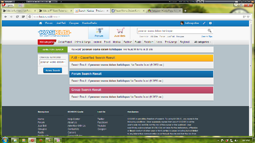Collapse the Refine Your Search panel
Viewport: 255px width, 143px height.
53,50
